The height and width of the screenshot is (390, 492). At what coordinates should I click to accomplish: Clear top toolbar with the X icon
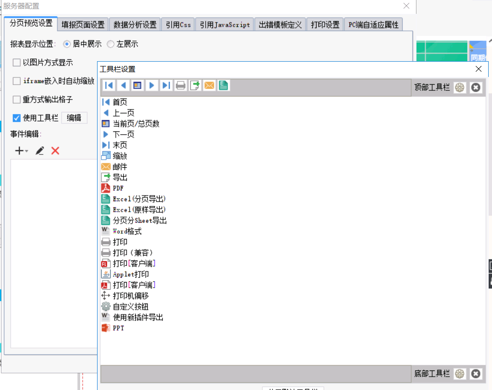pyautogui.click(x=475, y=87)
